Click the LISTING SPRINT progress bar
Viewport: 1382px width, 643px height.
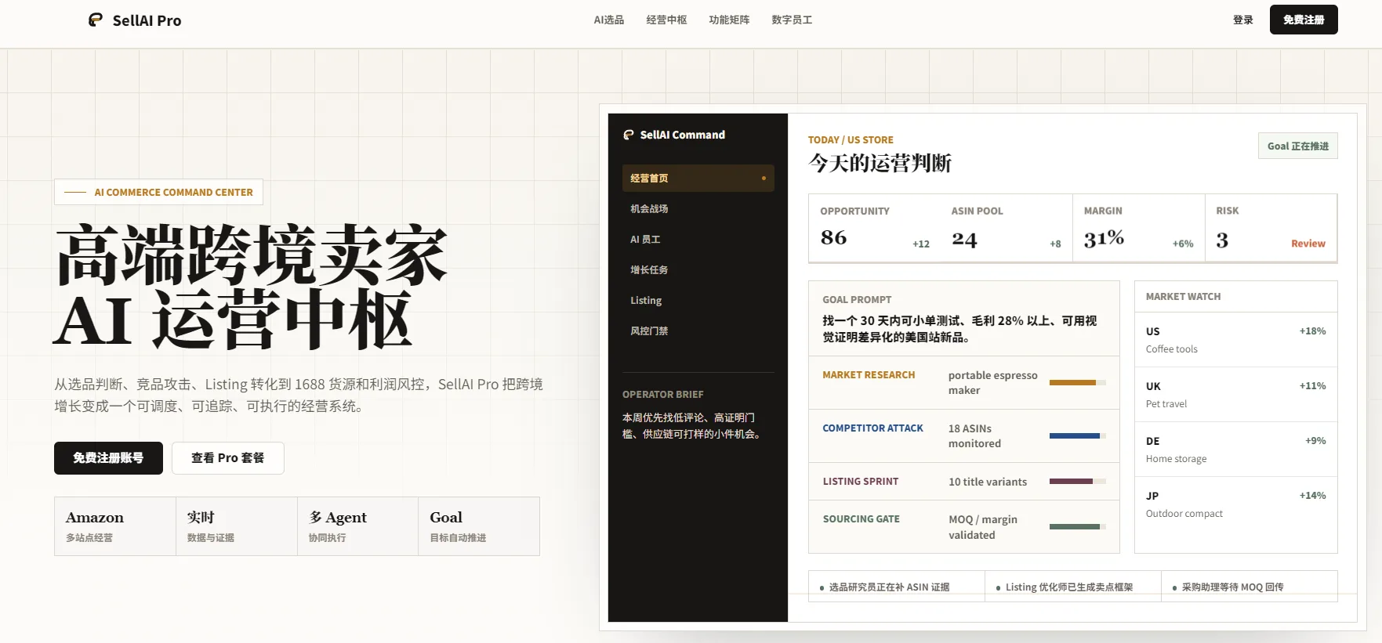coord(1078,481)
